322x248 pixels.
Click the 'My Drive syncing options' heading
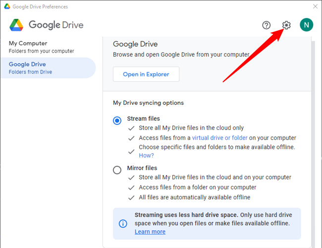pos(148,103)
